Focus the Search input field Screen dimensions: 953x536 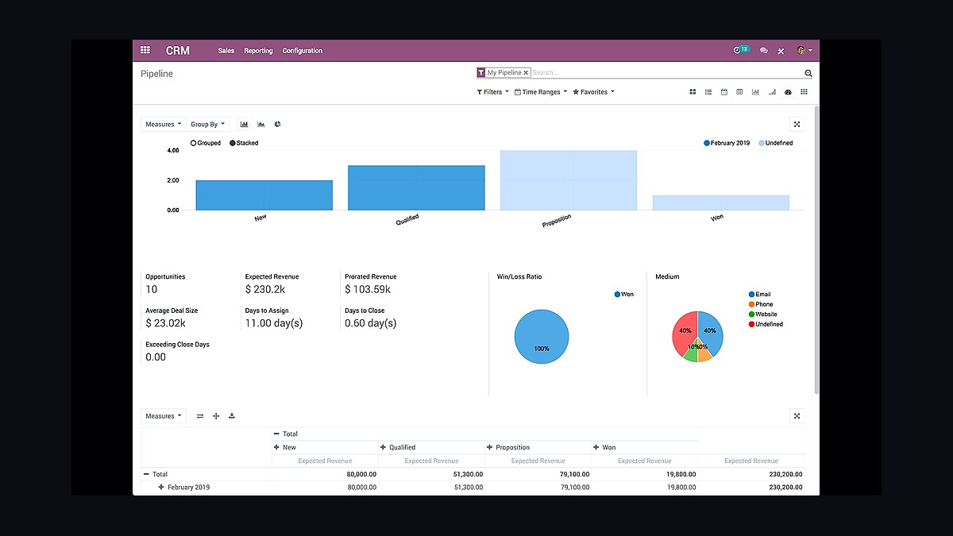[x=666, y=72]
